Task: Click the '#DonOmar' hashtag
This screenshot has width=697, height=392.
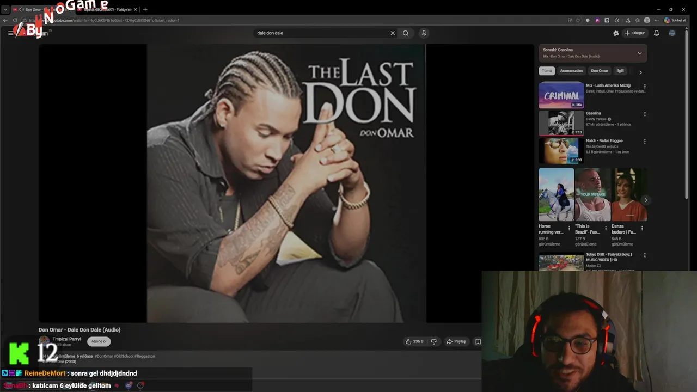Action: (103, 356)
